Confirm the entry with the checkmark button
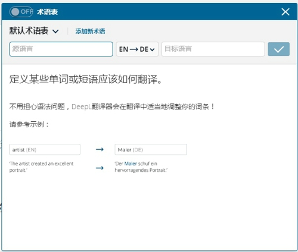This screenshot has height=252, width=298. pyautogui.click(x=278, y=49)
